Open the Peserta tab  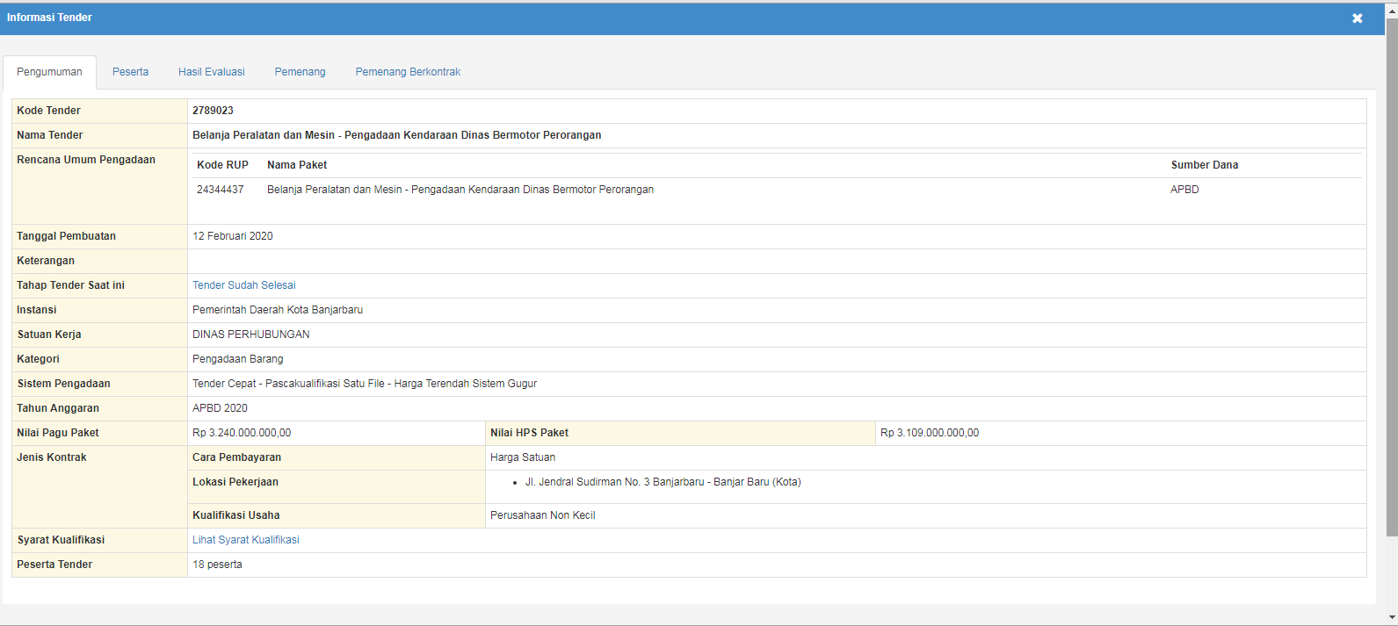(x=130, y=72)
